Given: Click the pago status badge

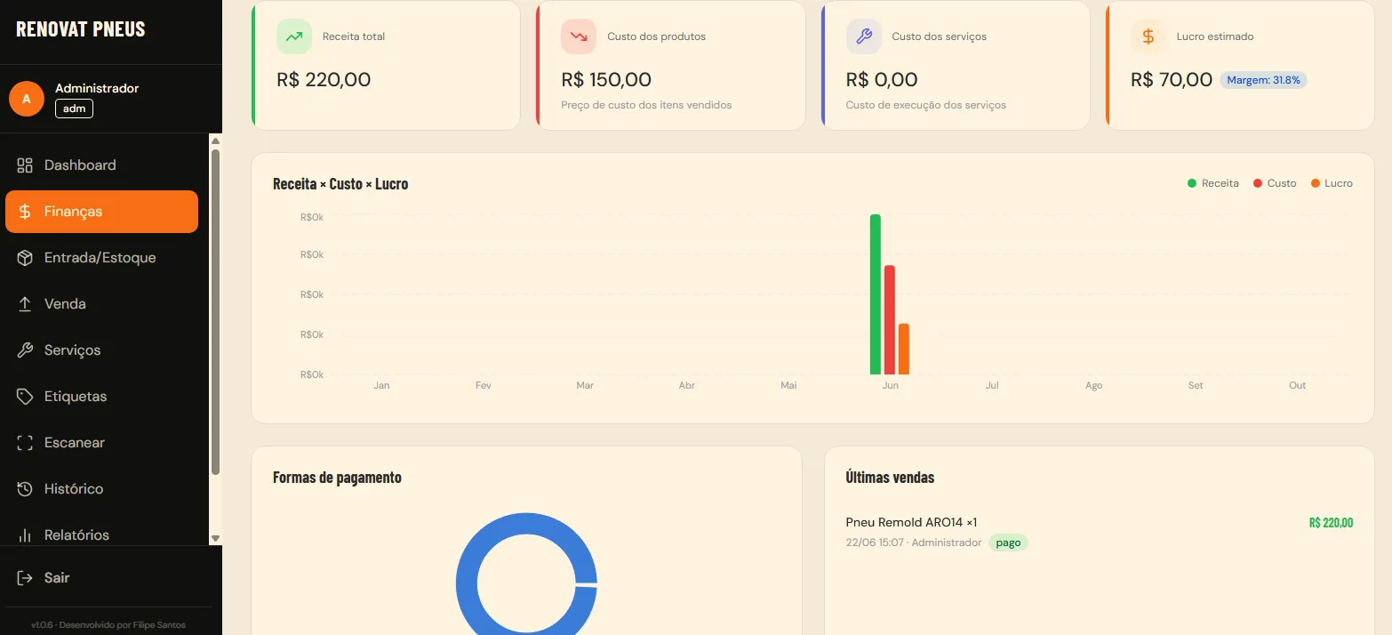Looking at the screenshot, I should pyautogui.click(x=1008, y=543).
